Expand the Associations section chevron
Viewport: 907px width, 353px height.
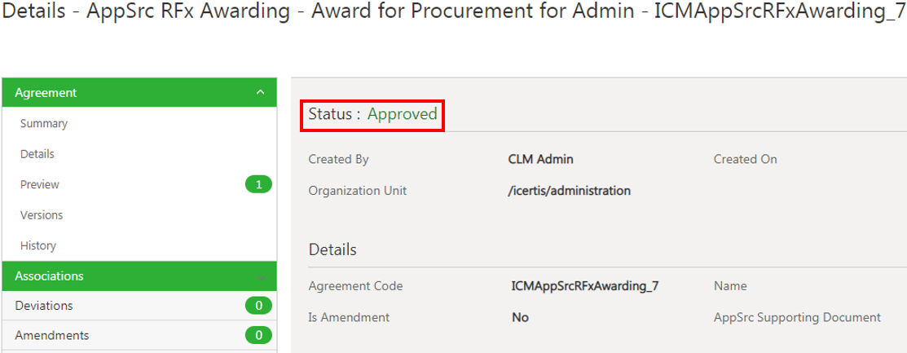pos(261,278)
